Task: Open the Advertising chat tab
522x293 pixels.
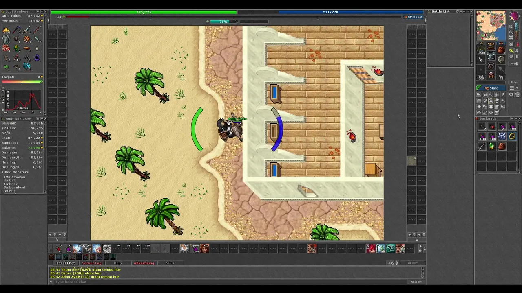Action: tap(144, 263)
